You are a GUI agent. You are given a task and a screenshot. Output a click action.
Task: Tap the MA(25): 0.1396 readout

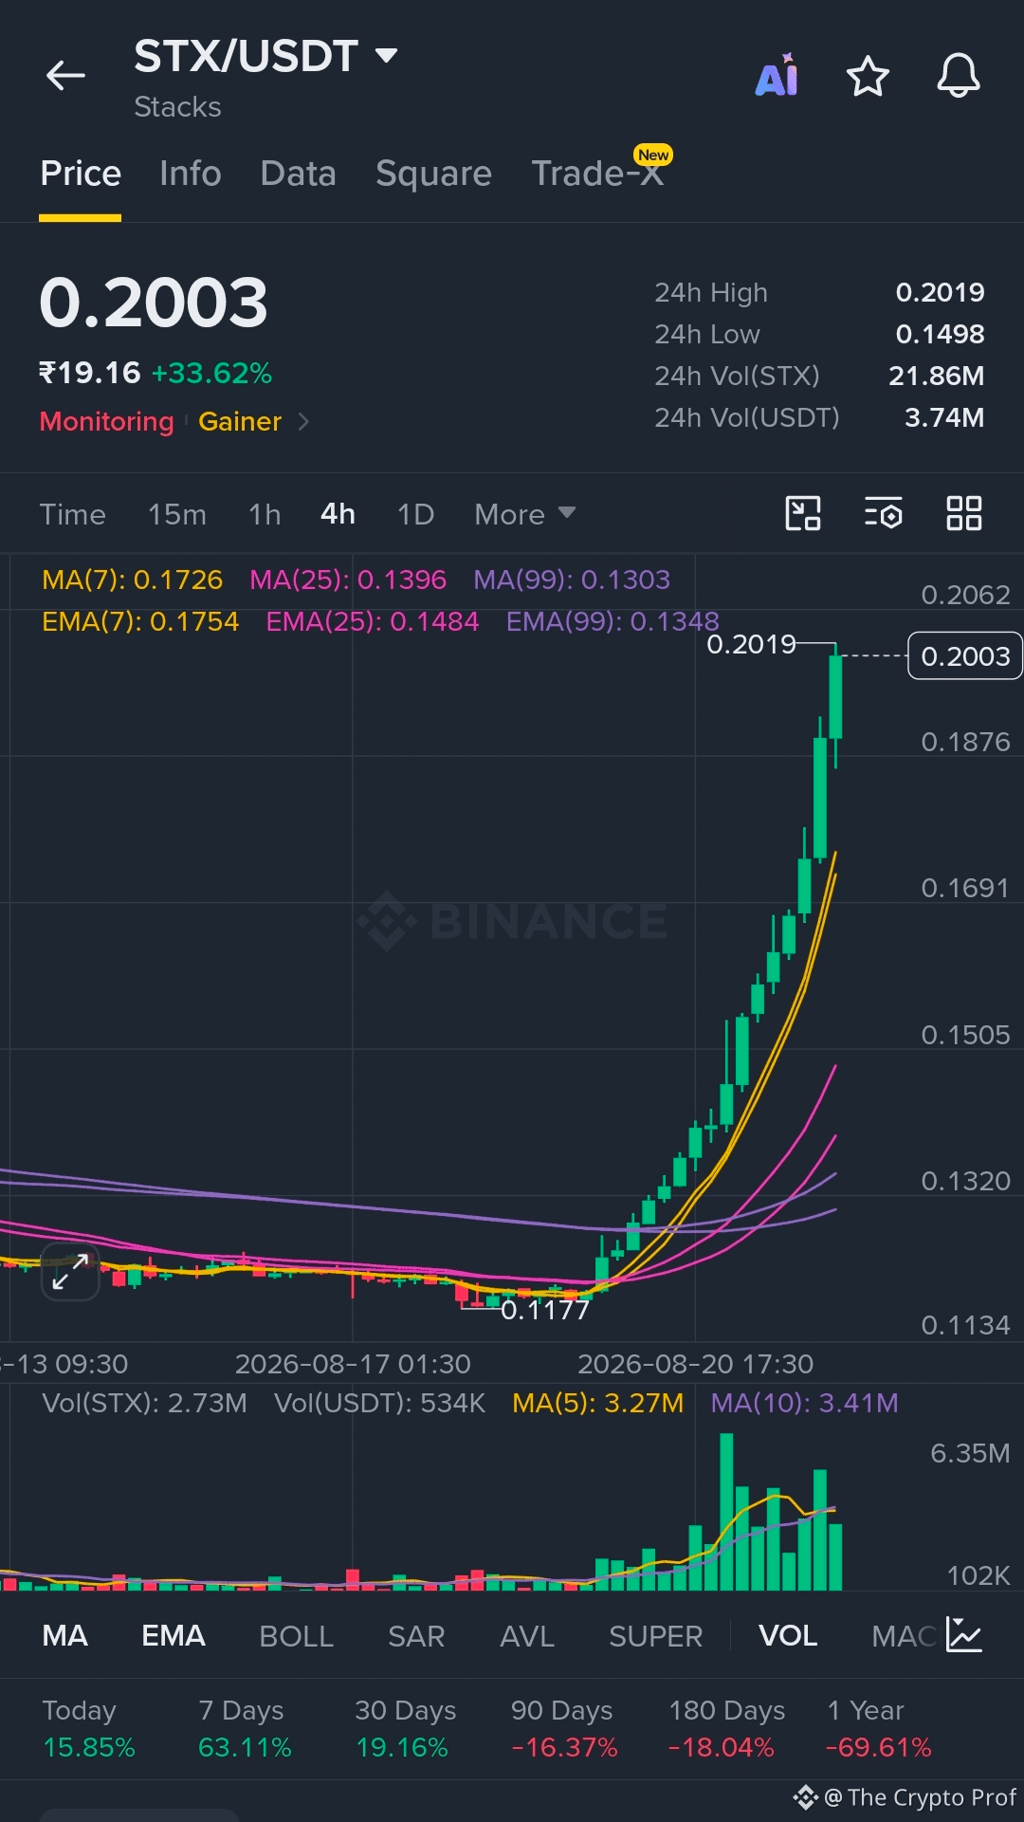pyautogui.click(x=347, y=580)
